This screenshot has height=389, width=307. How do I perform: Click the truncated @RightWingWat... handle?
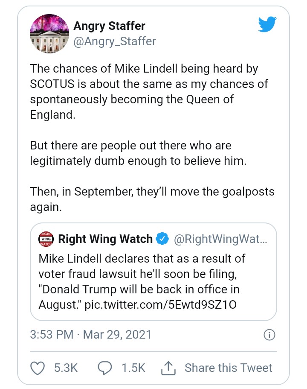[x=220, y=239]
